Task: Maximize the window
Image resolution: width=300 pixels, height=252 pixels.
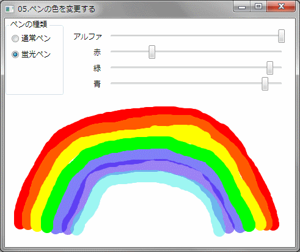Action: point(258,7)
